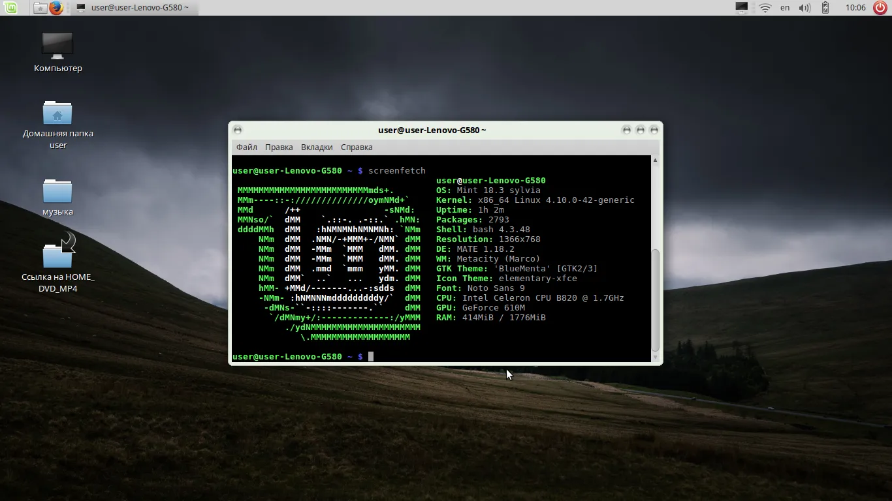Viewport: 892px width, 501px height.
Task: Click the 'Resolution: 1366x768' line
Action: pyautogui.click(x=488, y=239)
